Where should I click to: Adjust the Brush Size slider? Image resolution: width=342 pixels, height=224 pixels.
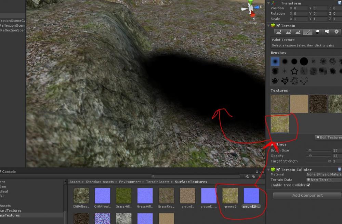(x=310, y=150)
